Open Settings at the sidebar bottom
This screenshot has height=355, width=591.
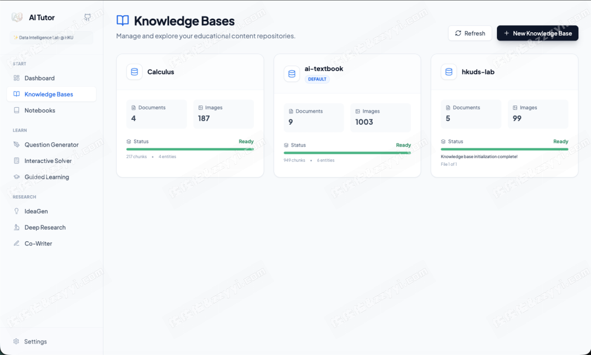point(51,341)
